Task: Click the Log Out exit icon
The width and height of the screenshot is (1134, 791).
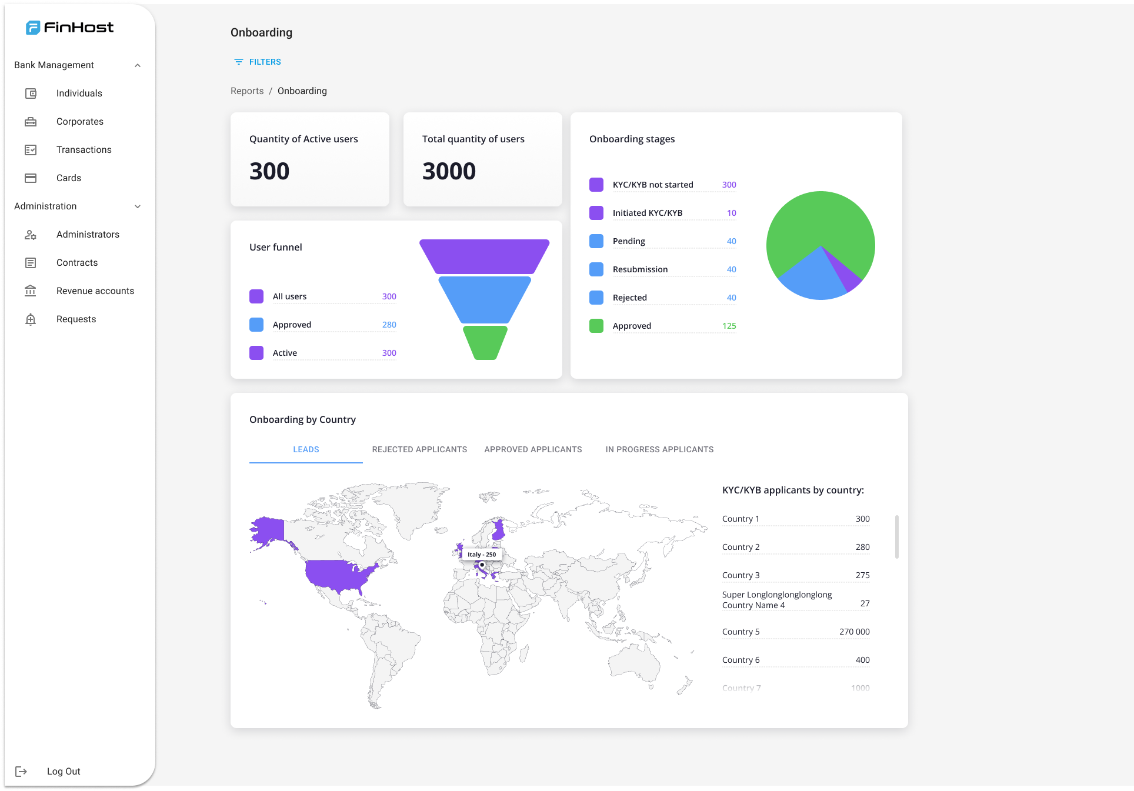Action: [21, 772]
